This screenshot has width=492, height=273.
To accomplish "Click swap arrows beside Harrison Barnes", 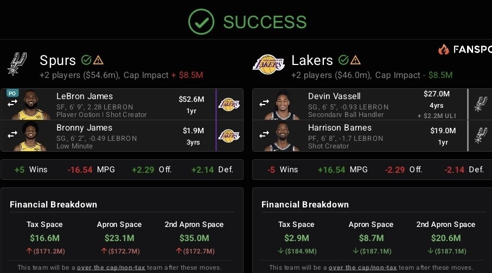I will (264, 134).
